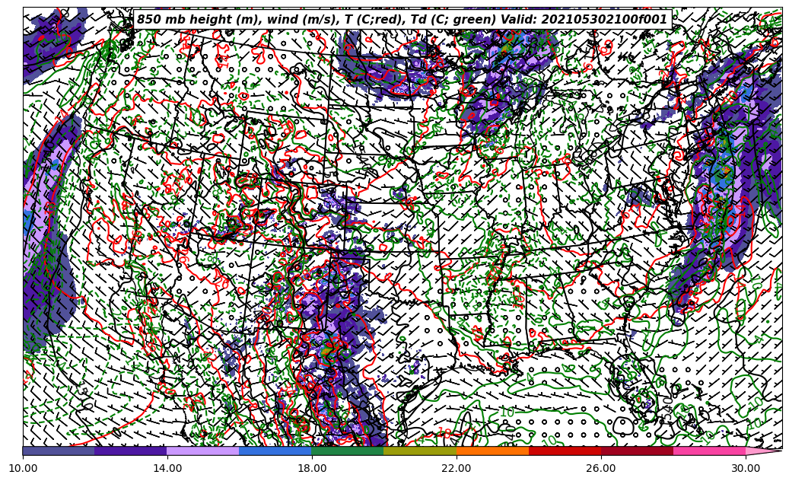Viewport: 789px width, 481px height.
Task: Click the slate-blue 10–12 colorbar segment
Action: tap(59, 451)
